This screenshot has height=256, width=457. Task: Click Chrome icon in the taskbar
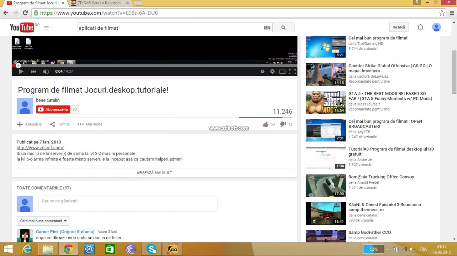pos(69,249)
